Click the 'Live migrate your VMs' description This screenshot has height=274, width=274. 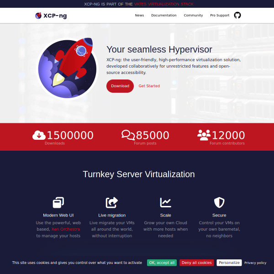(112, 229)
